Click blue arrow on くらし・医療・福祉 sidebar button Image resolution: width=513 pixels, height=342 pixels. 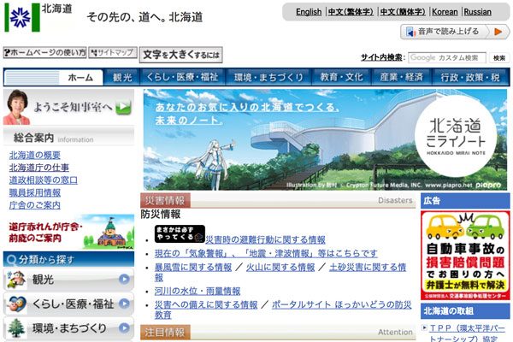pos(124,304)
